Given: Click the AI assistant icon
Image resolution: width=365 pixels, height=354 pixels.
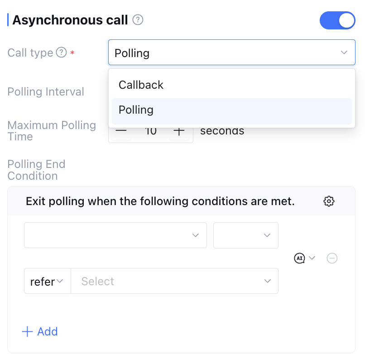Looking at the screenshot, I should coord(299,258).
